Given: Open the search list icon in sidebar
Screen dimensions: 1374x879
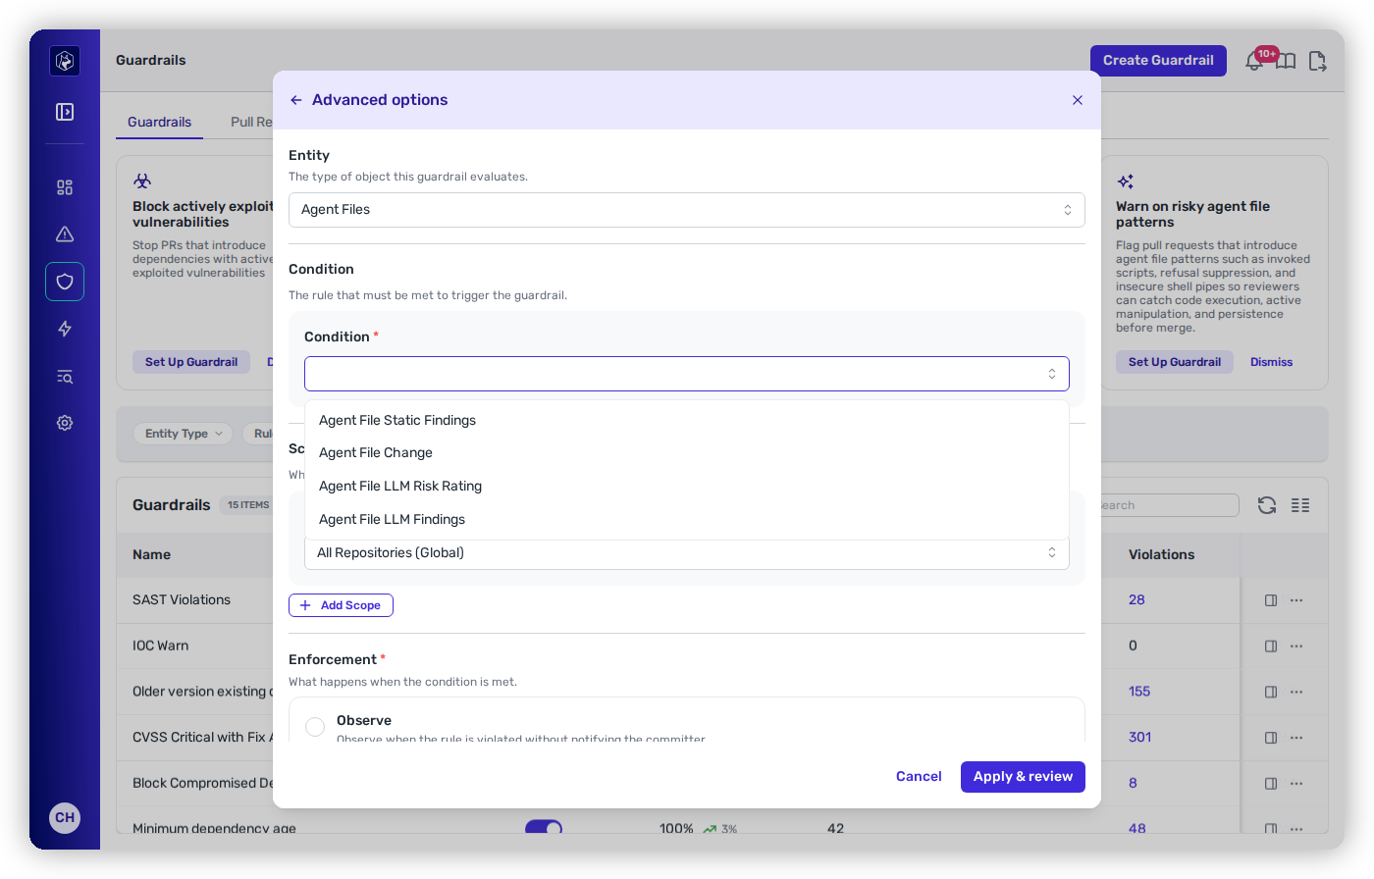Looking at the screenshot, I should pos(65,376).
